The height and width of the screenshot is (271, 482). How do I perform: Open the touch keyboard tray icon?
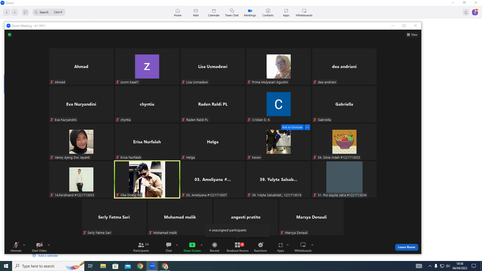coord(419,266)
